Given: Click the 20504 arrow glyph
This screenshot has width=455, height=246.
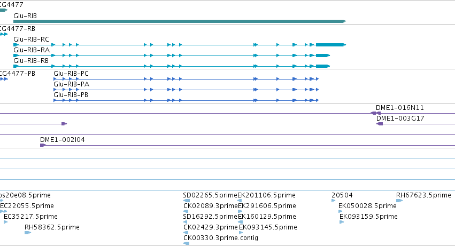Looking at the screenshot, I should (334, 201).
